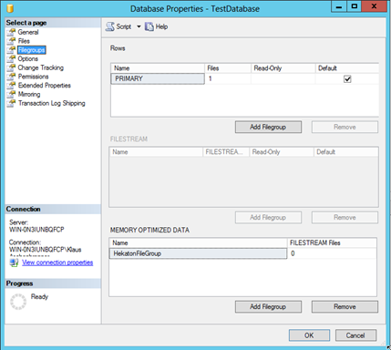
Task: Open View connection properties link
Action: pyautogui.click(x=57, y=262)
